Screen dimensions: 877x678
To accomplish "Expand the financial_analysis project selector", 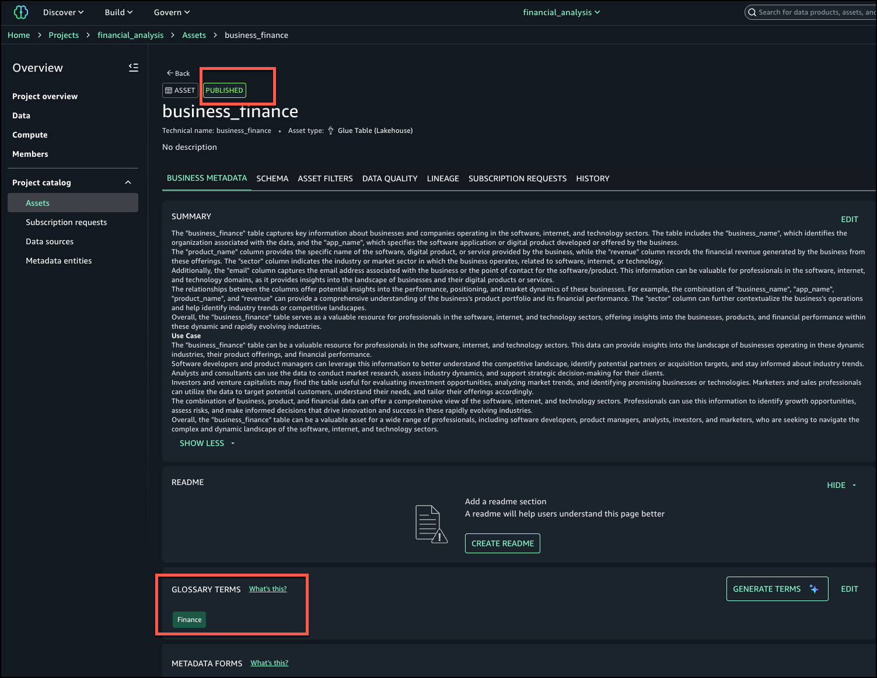I will (x=561, y=12).
